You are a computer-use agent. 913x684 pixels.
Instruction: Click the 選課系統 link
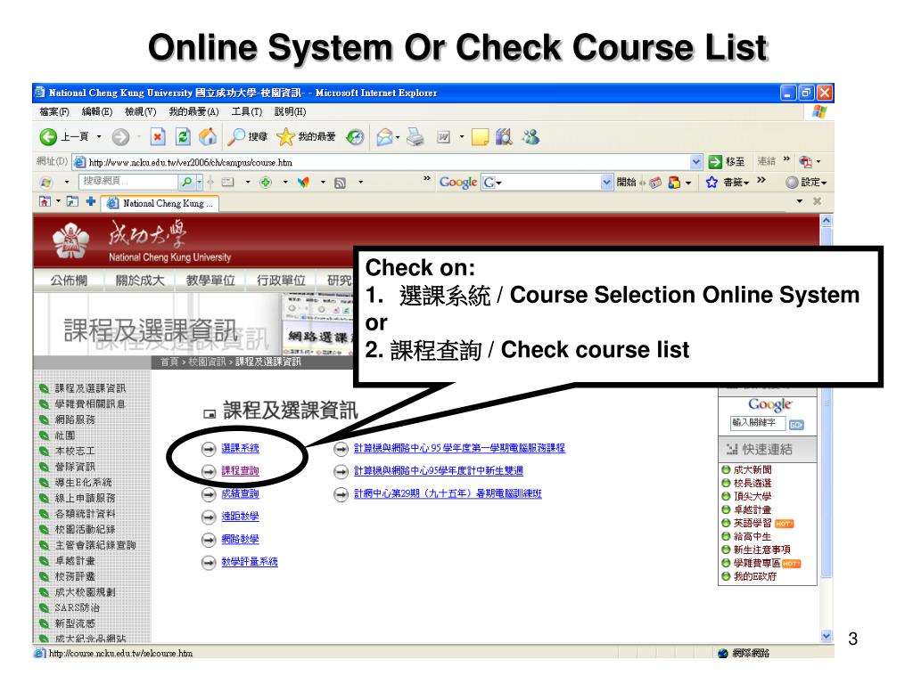240,449
